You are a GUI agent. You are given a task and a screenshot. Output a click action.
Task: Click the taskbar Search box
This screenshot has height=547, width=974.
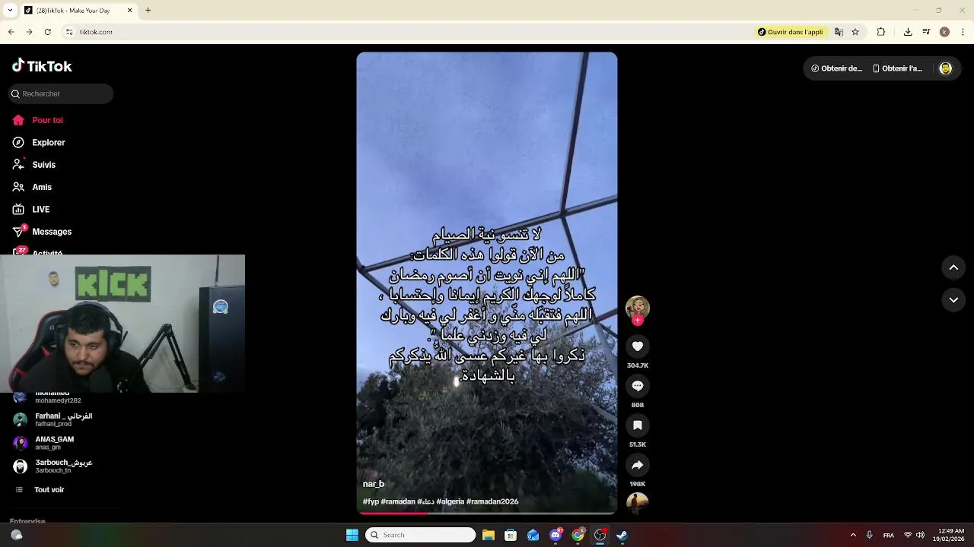[x=421, y=535]
